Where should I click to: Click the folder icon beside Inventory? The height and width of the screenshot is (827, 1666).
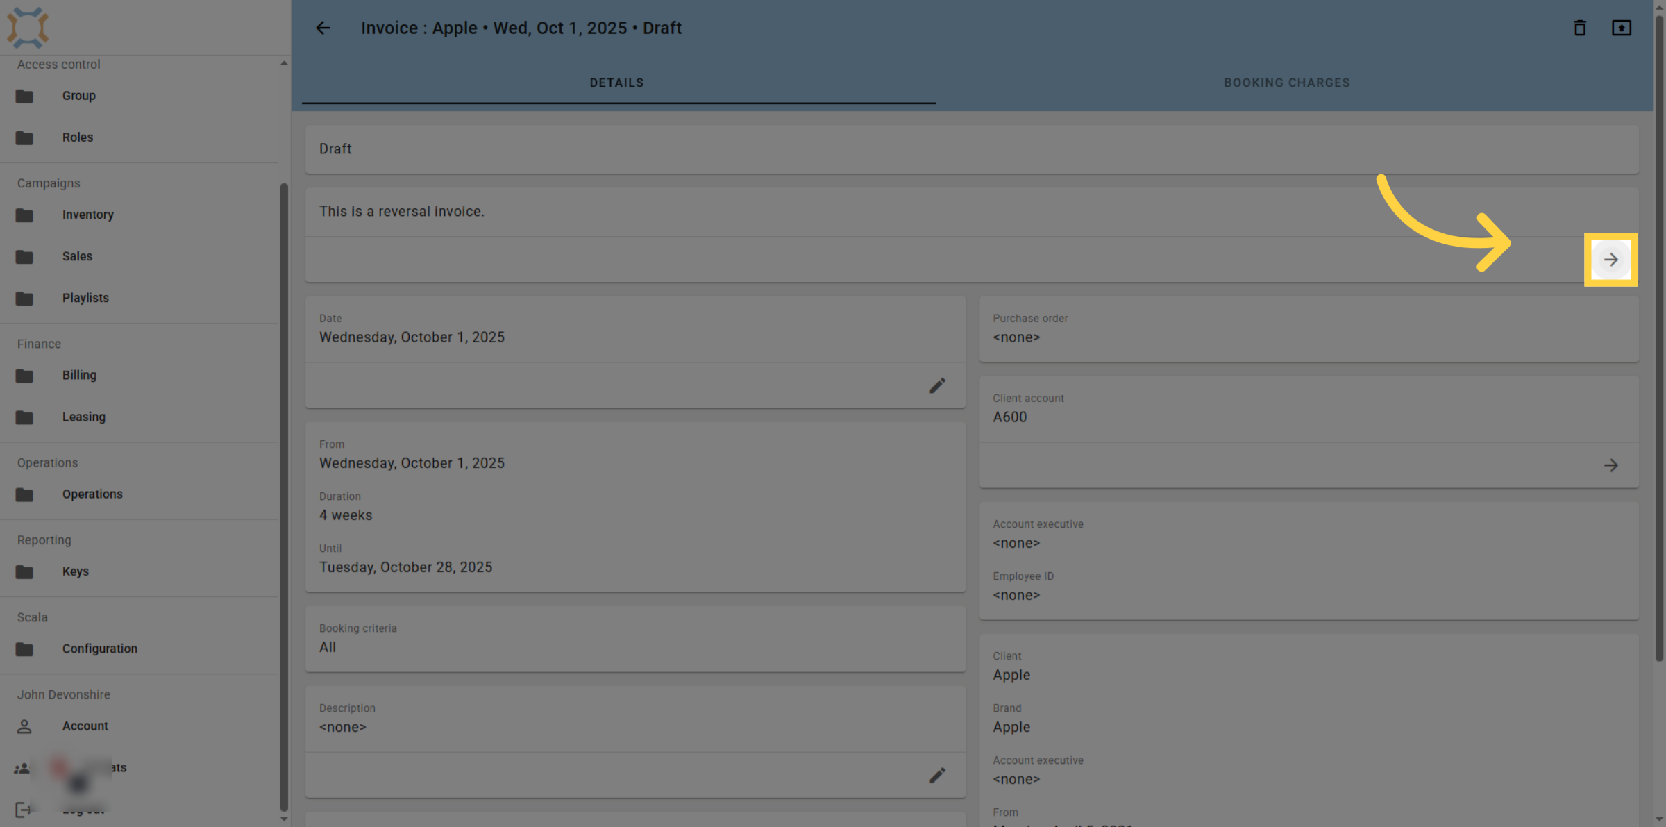coord(24,215)
